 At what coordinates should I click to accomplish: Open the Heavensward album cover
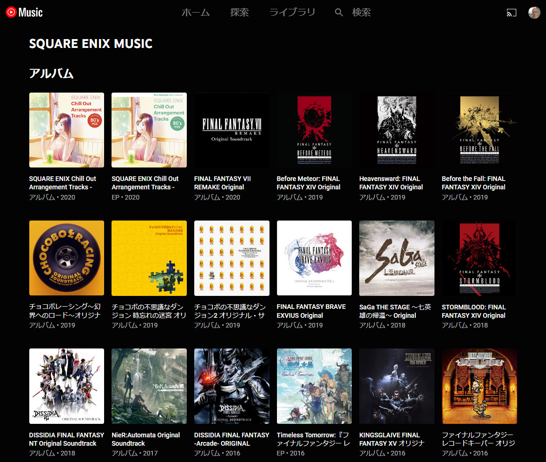397,130
